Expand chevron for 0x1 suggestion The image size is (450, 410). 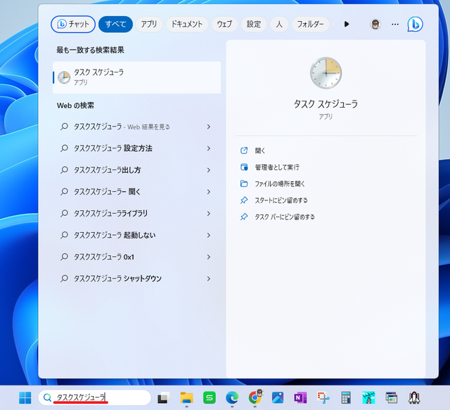click(209, 257)
